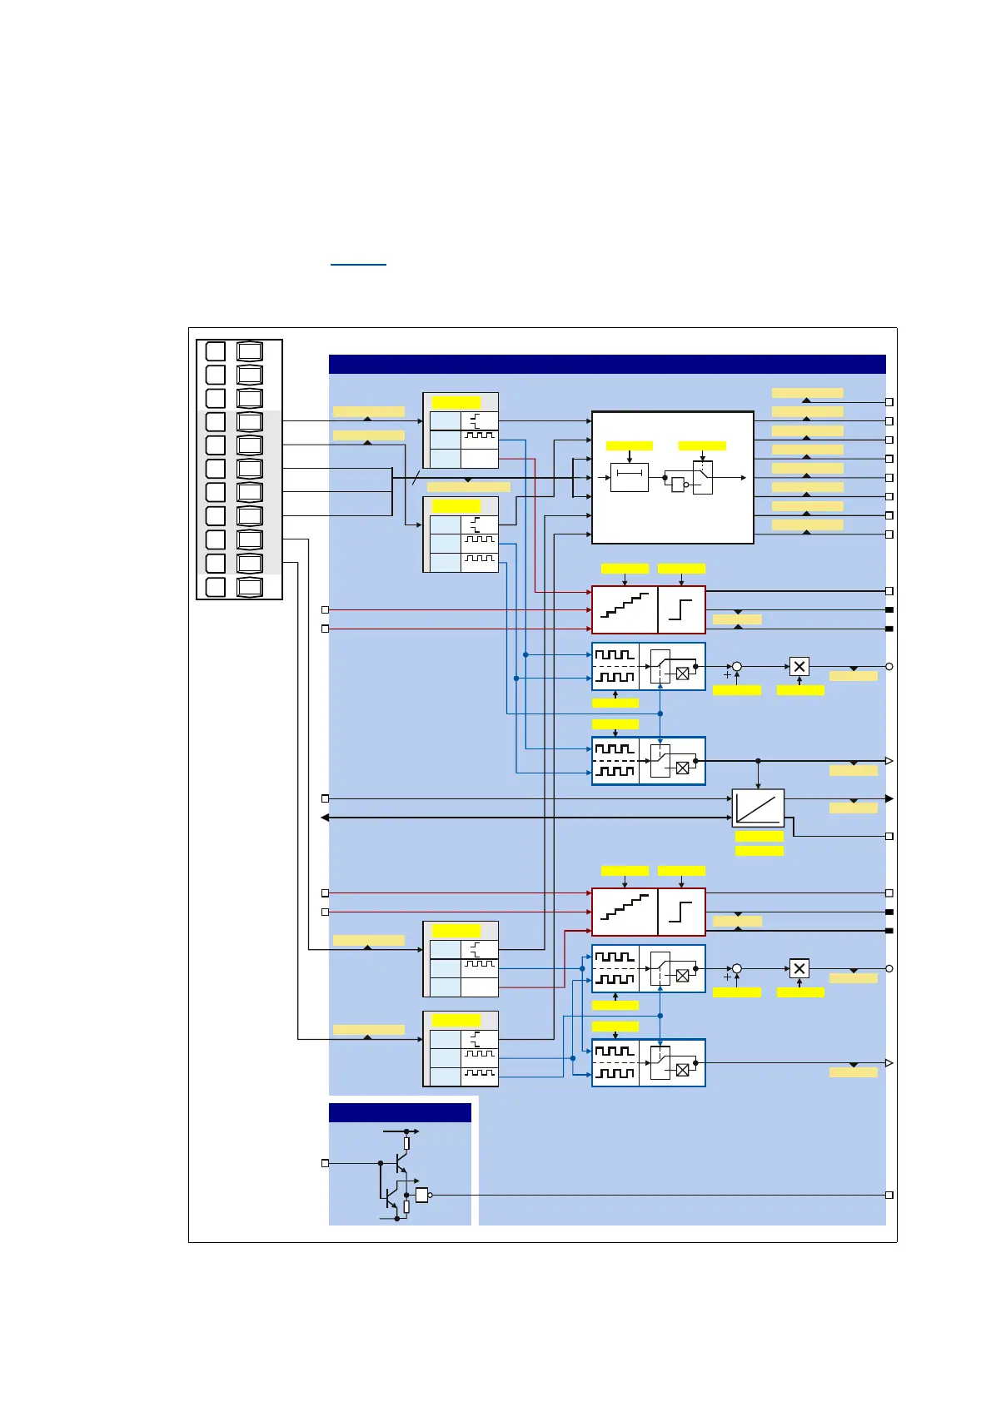Select the changeover switch symbol in the white box

click(703, 478)
